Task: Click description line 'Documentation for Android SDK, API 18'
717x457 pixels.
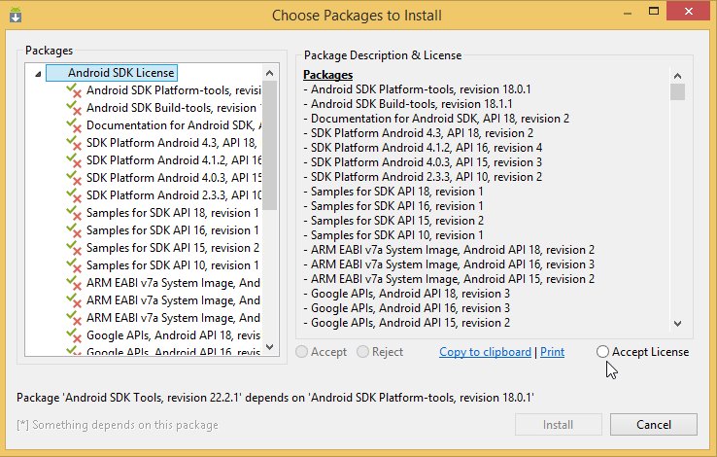Action: tap(436, 119)
